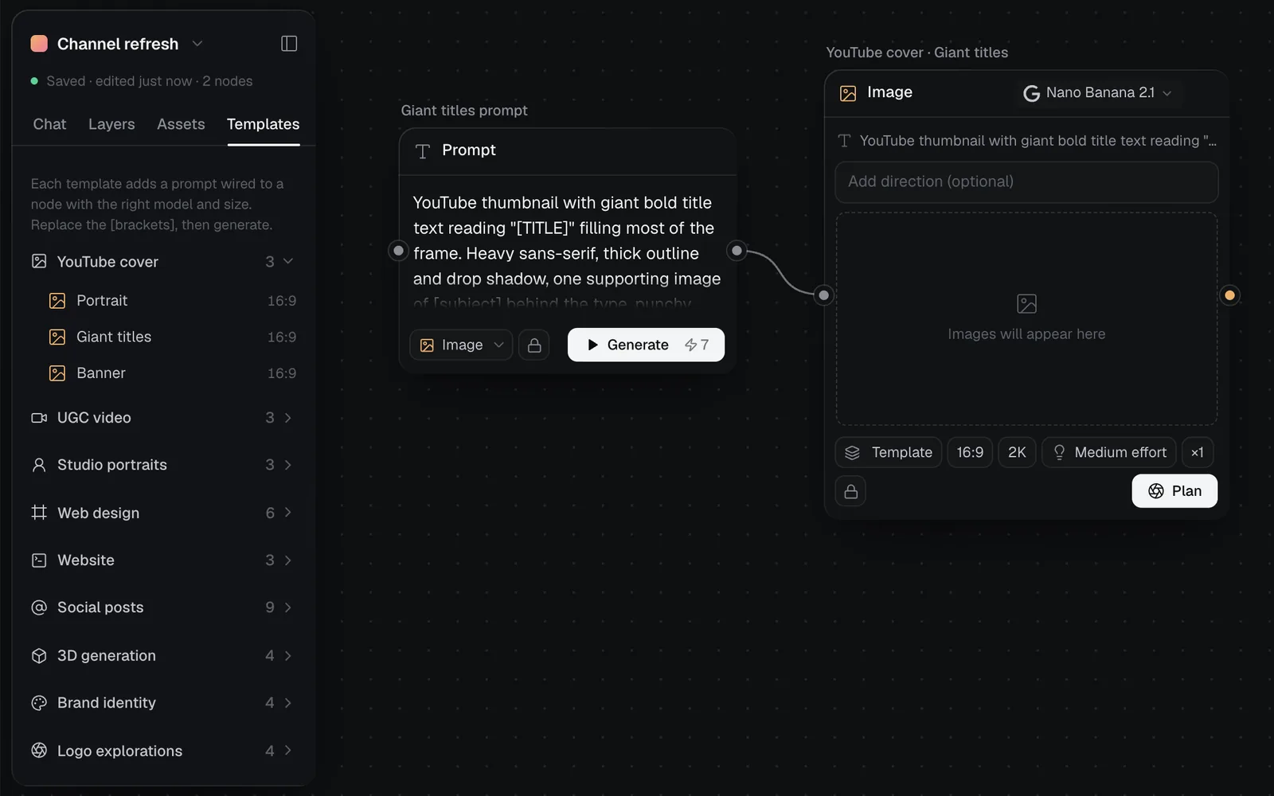Click the Logo explorations aperture icon
The image size is (1274, 796).
[39, 751]
